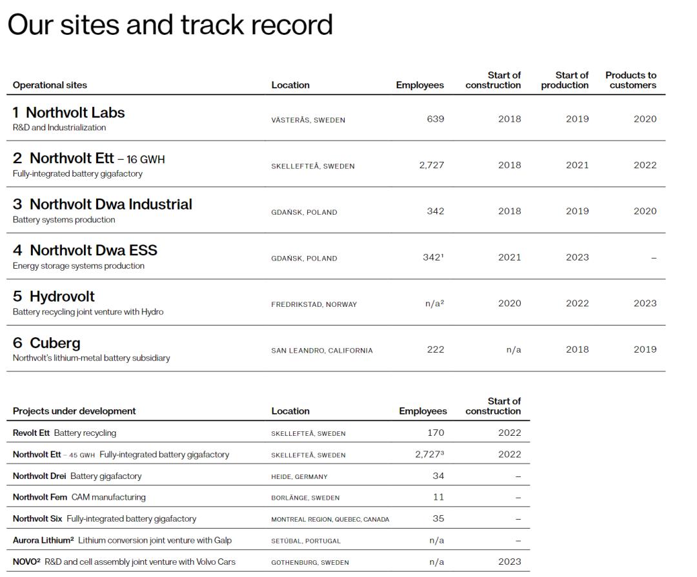Select the "3 Northvolt Dwa Industrial" site name
697x577 pixels.
[102, 204]
